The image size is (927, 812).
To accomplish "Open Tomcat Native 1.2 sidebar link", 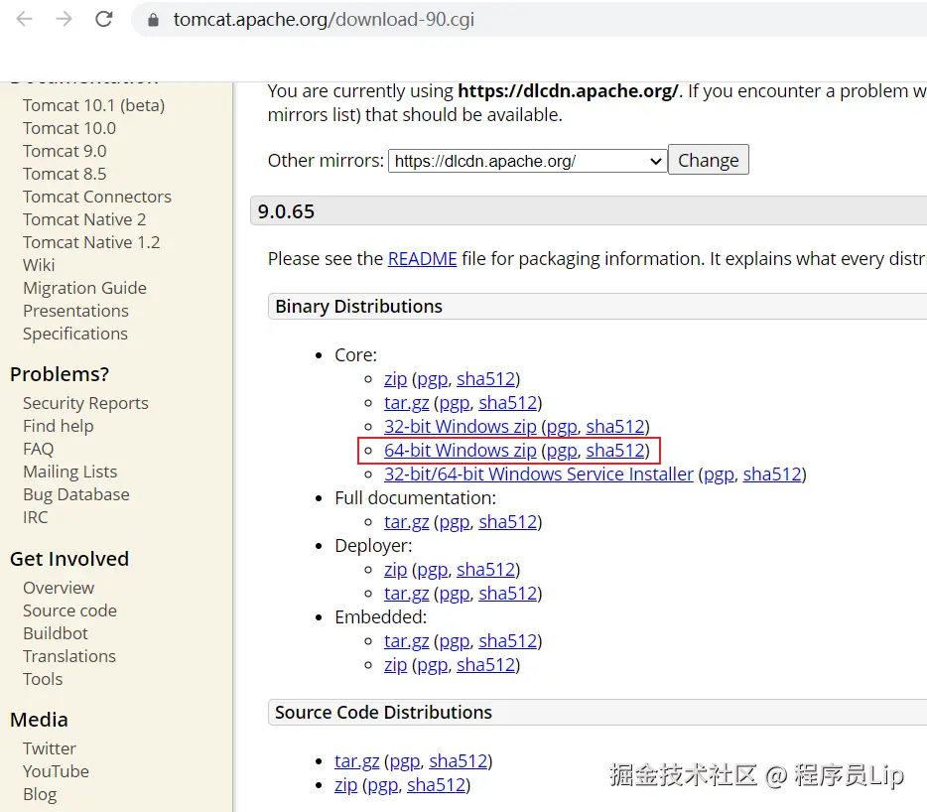I will coord(91,242).
